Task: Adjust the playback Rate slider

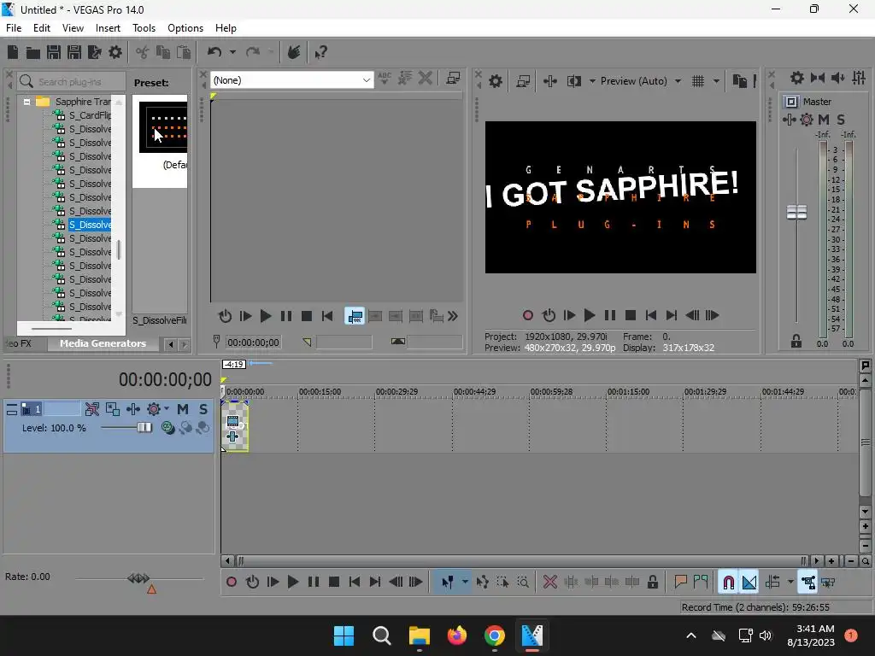Action: point(138,578)
